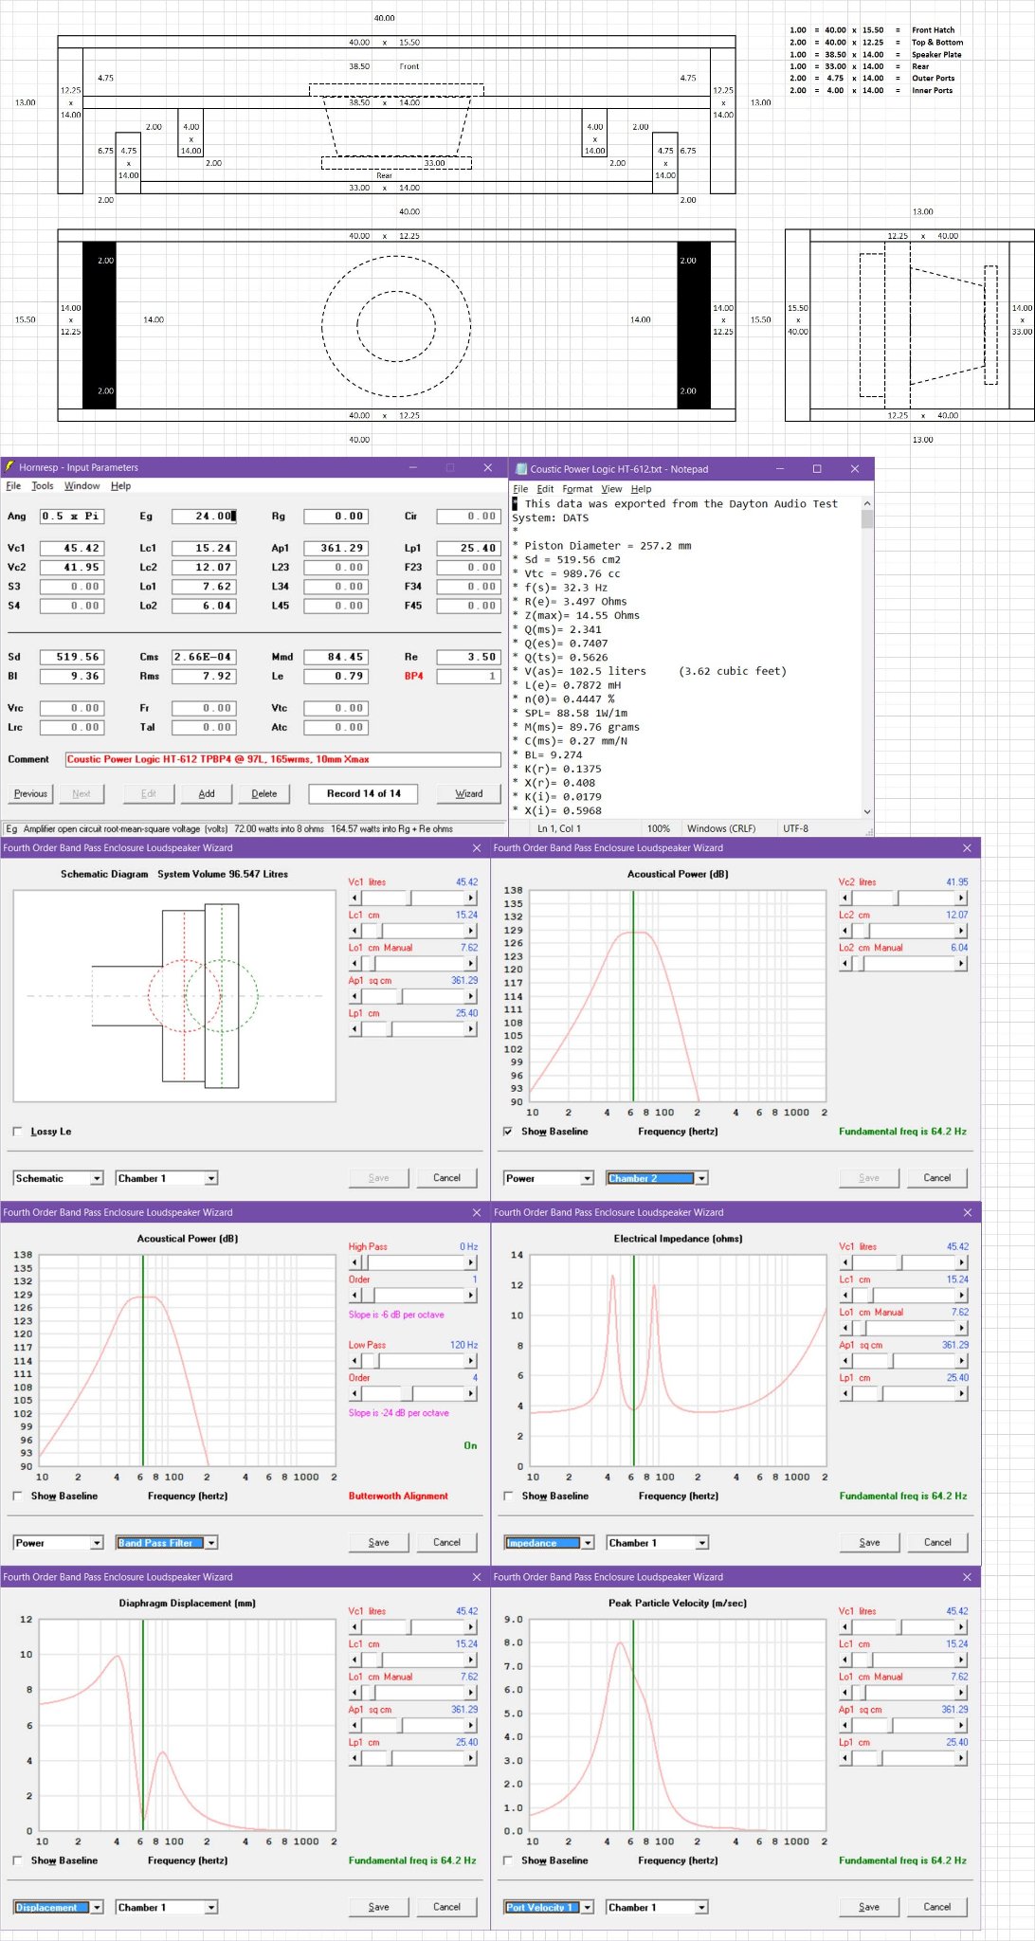Lower Low Pass frequency with left arrow

tap(355, 1361)
